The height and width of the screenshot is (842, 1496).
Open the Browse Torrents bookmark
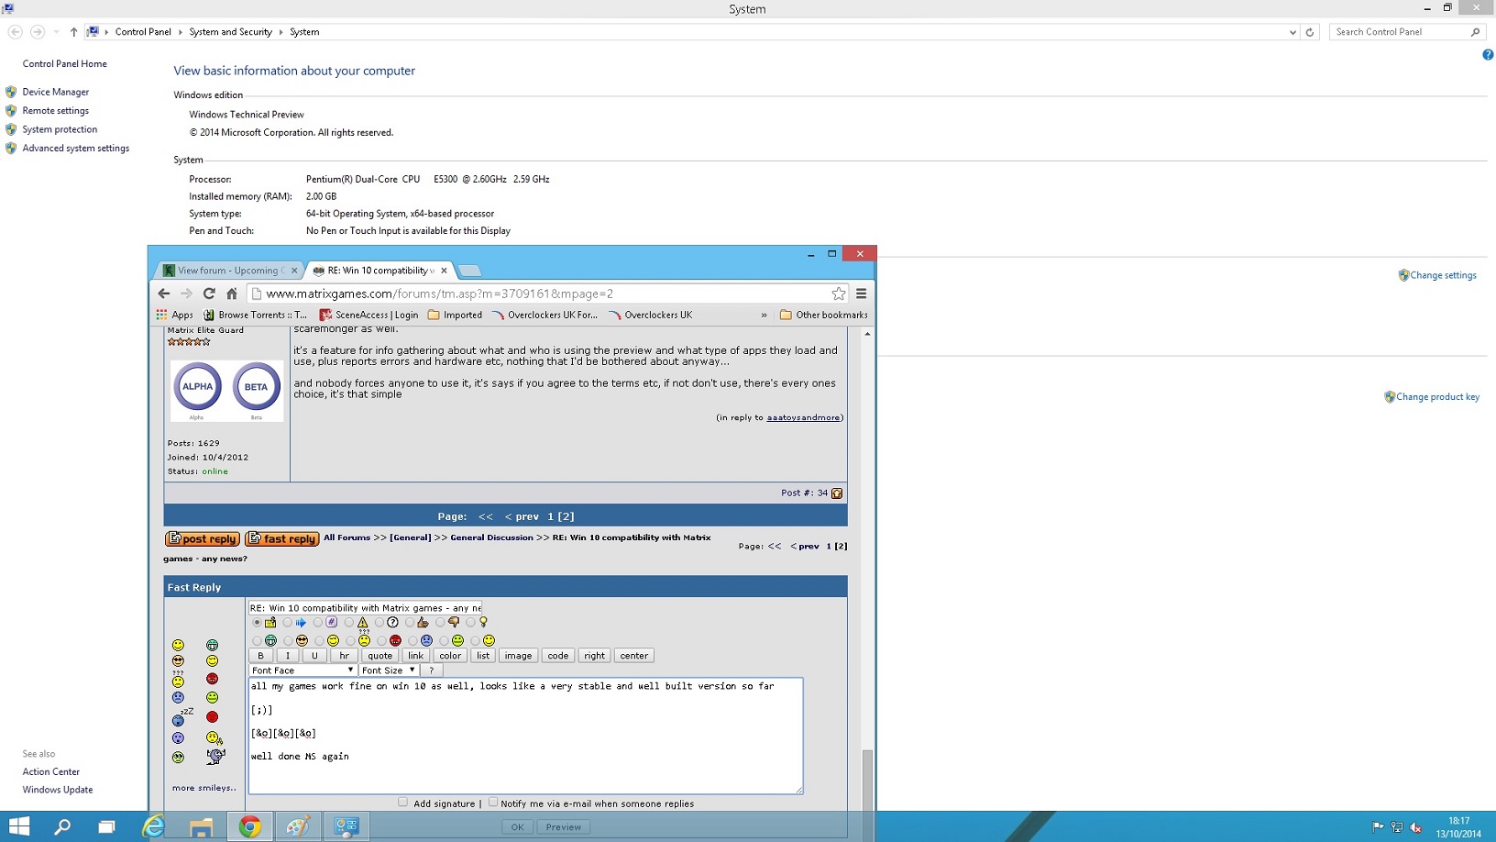click(x=255, y=315)
